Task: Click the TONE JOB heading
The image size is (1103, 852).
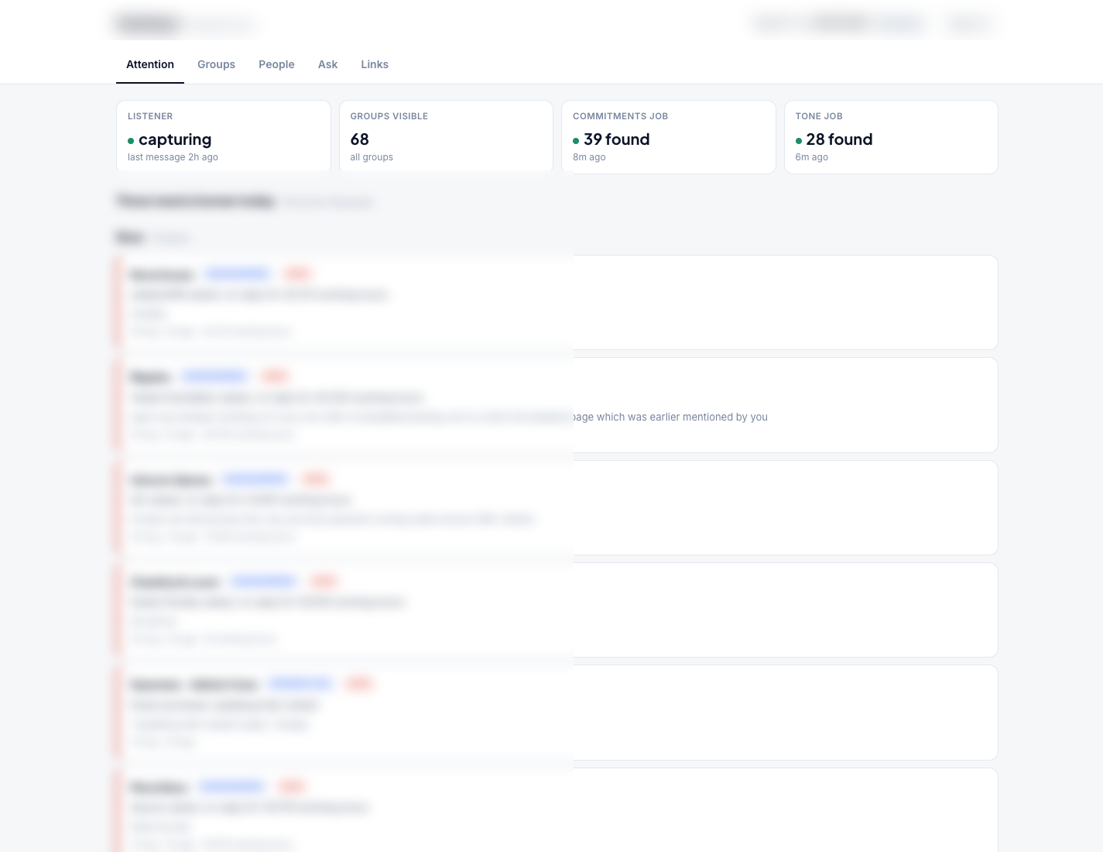Action: pos(819,116)
